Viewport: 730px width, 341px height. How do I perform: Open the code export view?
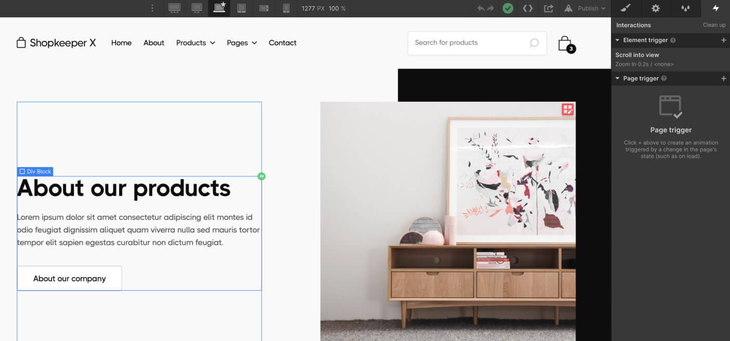click(x=528, y=8)
